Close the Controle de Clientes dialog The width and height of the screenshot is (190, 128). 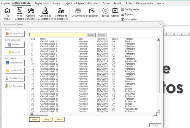tap(160, 24)
